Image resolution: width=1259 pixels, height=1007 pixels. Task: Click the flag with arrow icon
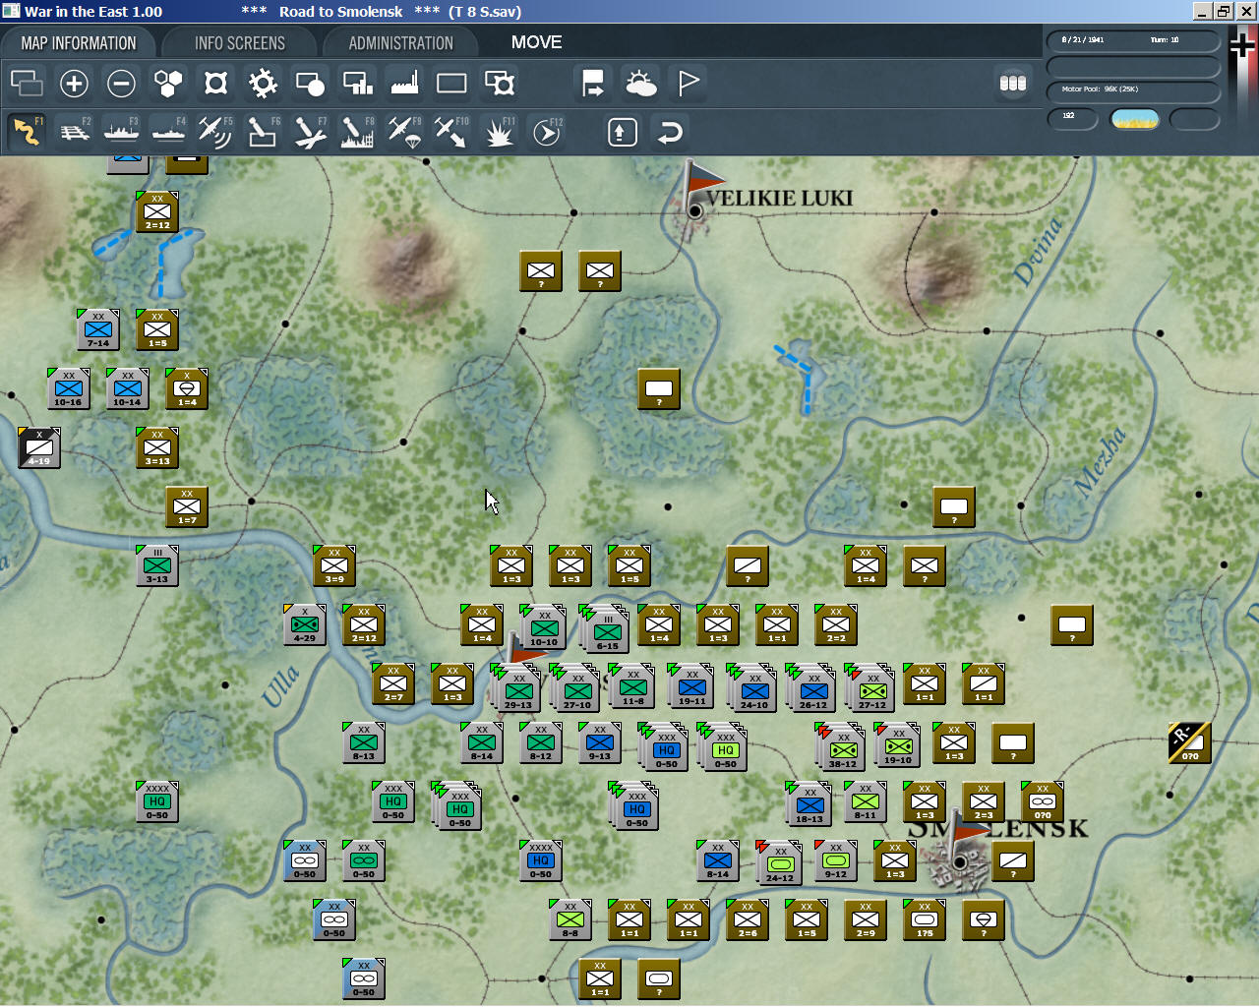coord(593,84)
